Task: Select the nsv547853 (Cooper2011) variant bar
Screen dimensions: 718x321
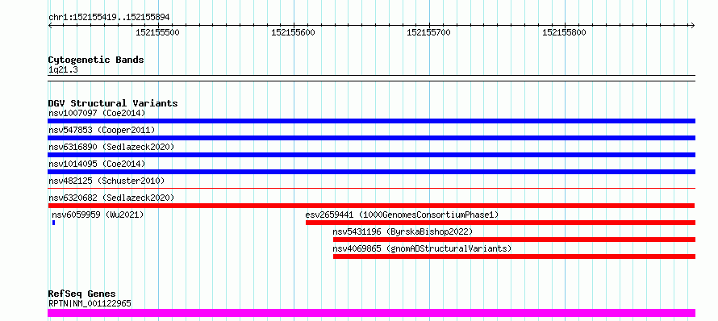Action: (x=371, y=138)
